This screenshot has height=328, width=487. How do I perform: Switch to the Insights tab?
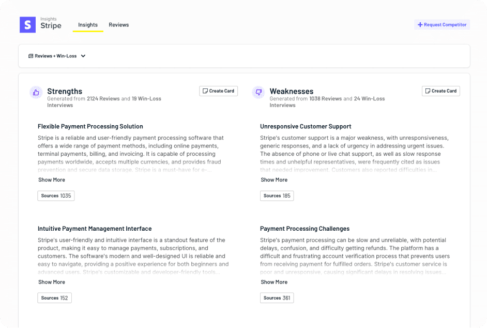[x=88, y=25]
